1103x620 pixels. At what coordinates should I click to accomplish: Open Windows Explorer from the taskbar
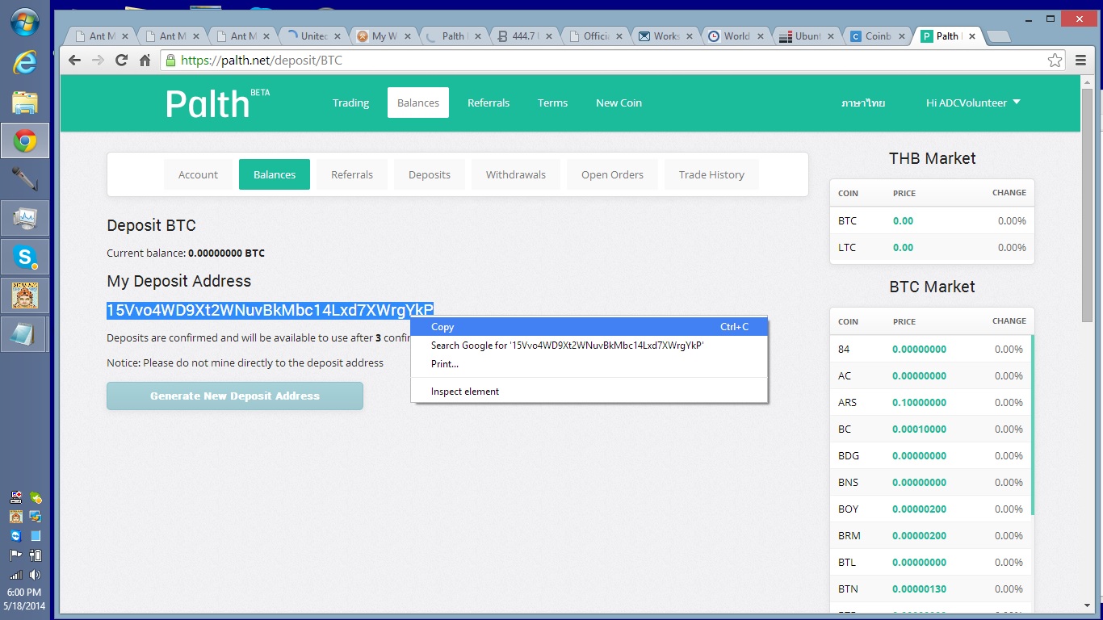pyautogui.click(x=25, y=103)
